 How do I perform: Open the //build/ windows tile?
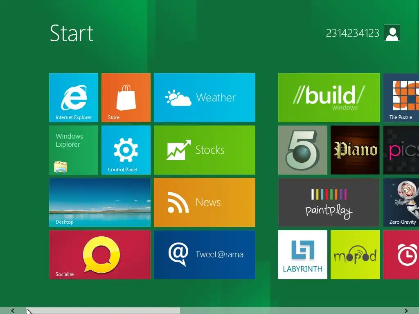(x=329, y=97)
